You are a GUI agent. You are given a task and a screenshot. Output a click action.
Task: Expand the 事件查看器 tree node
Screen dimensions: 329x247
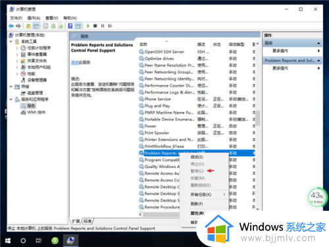coord(17,55)
